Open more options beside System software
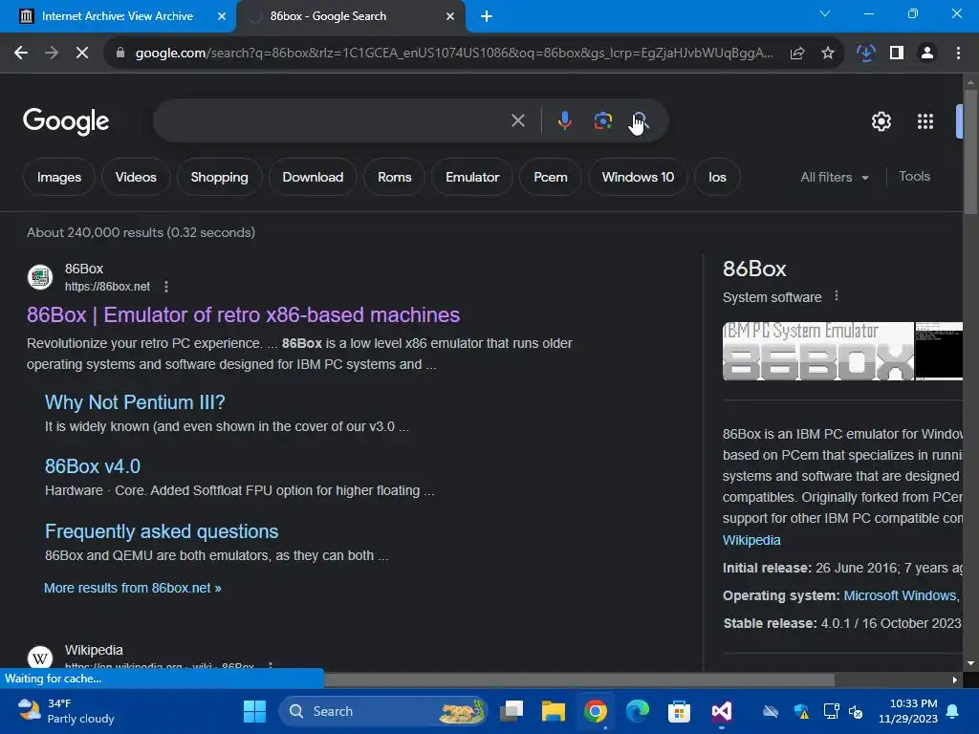 coord(837,296)
